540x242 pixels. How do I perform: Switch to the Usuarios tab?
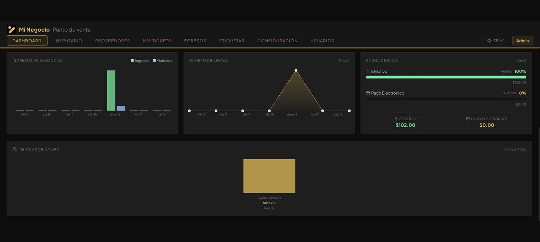coord(322,41)
